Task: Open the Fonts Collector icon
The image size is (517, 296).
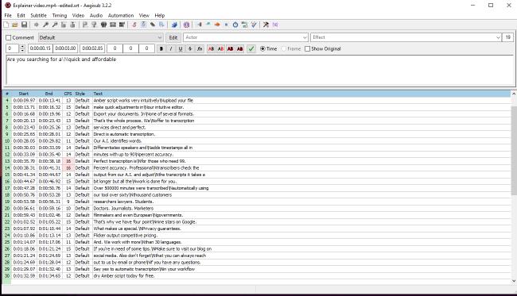Action: [x=161, y=25]
